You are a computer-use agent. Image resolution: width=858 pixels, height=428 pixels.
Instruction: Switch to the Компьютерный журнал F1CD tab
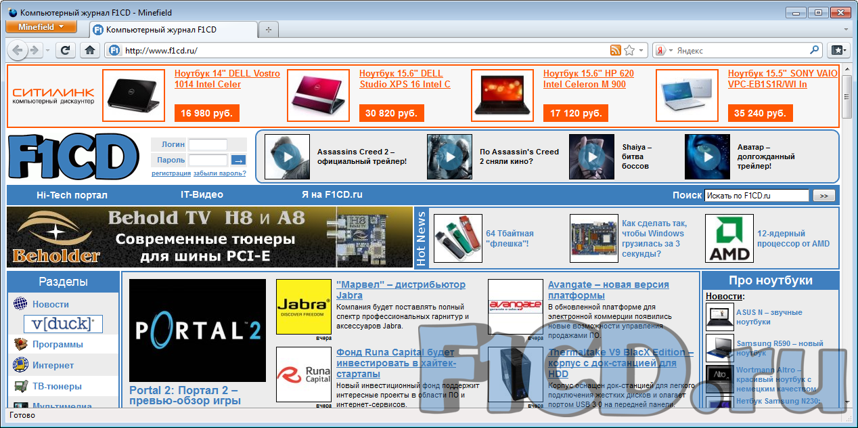tap(174, 30)
